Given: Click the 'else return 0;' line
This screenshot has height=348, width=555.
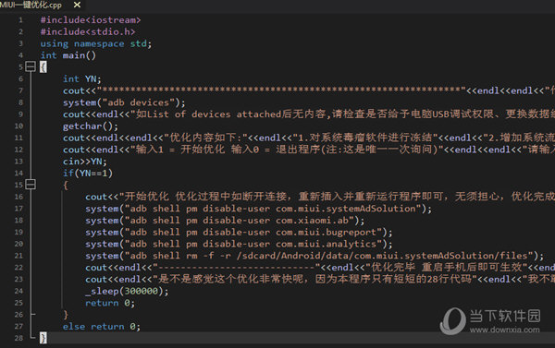Looking at the screenshot, I should 102,327.
